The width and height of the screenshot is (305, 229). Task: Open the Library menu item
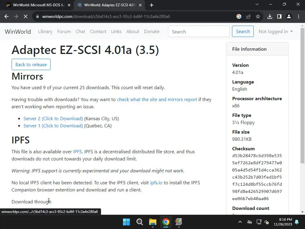[45, 32]
